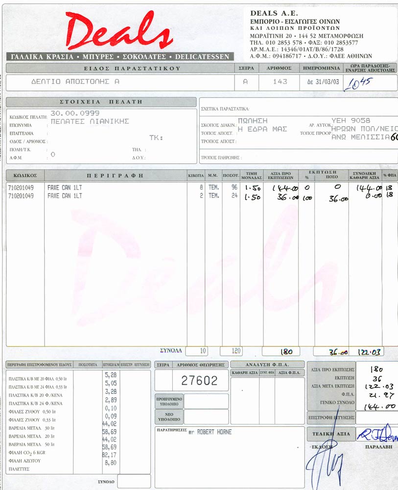This screenshot has height=490, width=398.
Task: Select the handwritten net value 0.00
Action: tap(374, 196)
